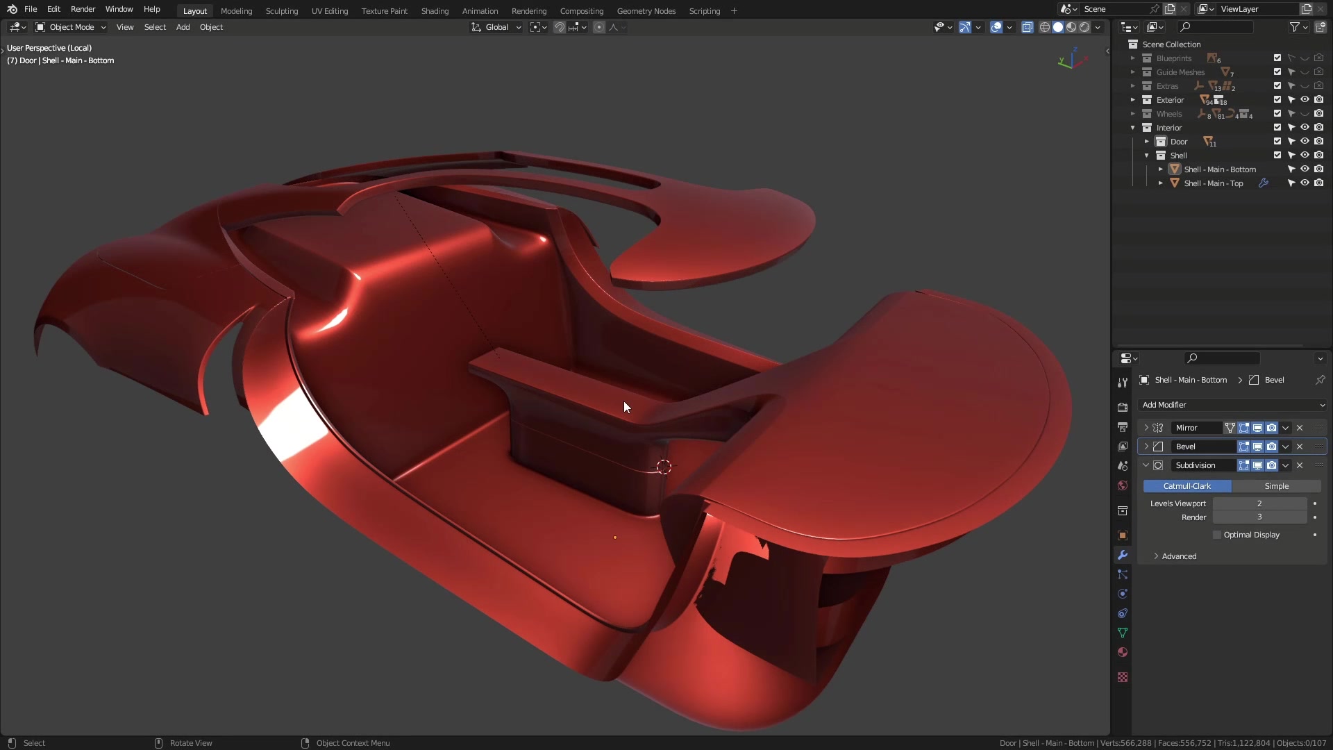Toggle Mirror modifier on cage icon

(x=1230, y=428)
